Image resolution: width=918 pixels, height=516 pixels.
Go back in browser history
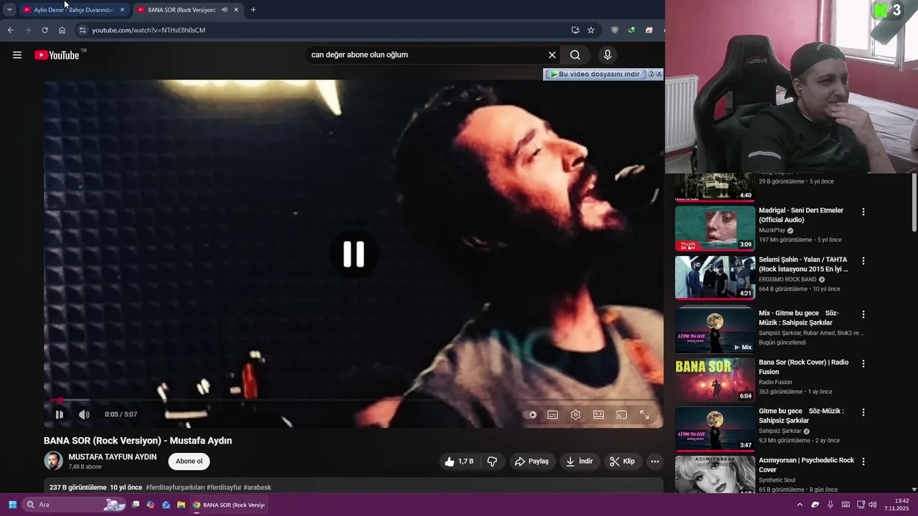[10, 30]
